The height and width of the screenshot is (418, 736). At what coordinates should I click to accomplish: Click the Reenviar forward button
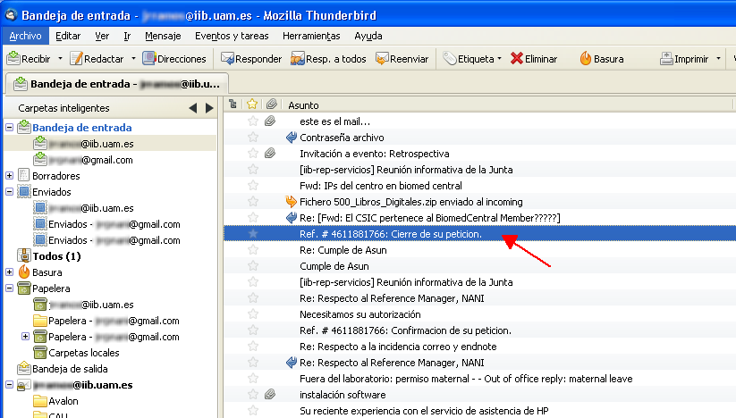point(402,59)
